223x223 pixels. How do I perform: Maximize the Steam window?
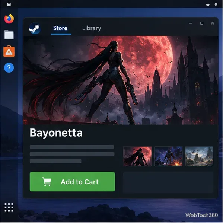pyautogui.click(x=202, y=23)
